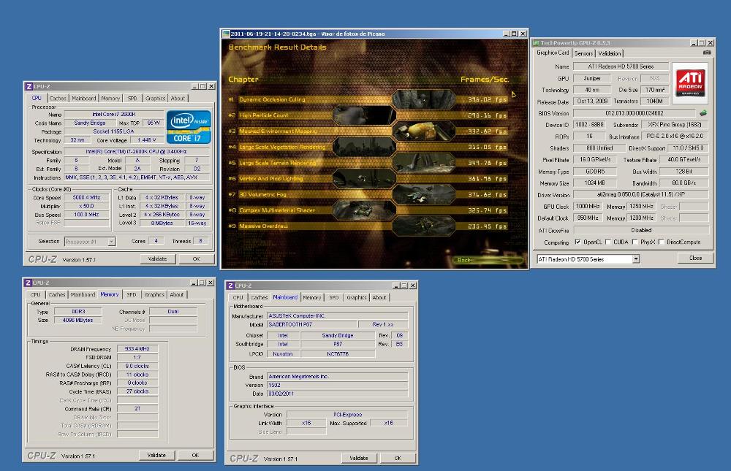The image size is (731, 471).
Task: Select the Graphics Card tab in GPU-Z
Action: click(553, 53)
